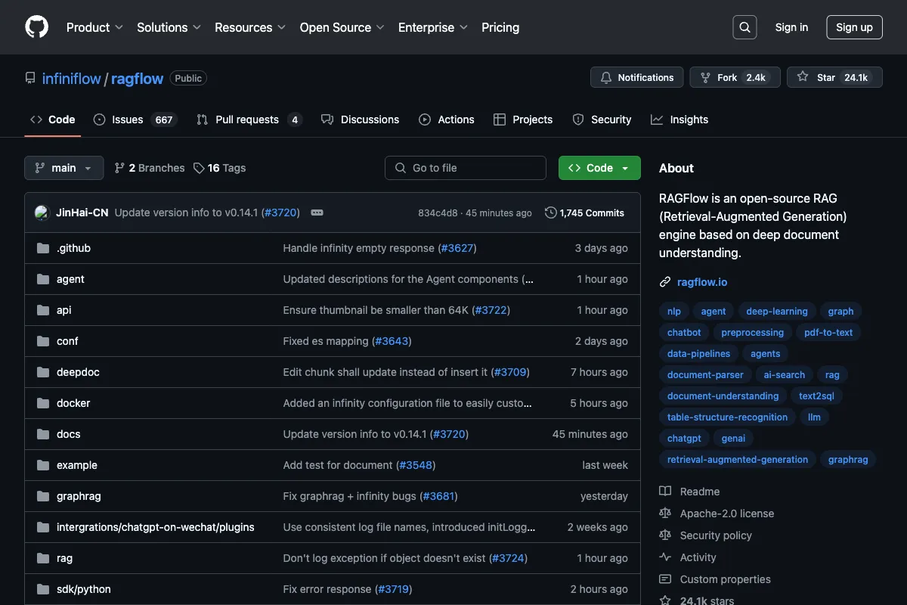Click the branches icon beside 2 Branches
The image size is (907, 605).
119,168
